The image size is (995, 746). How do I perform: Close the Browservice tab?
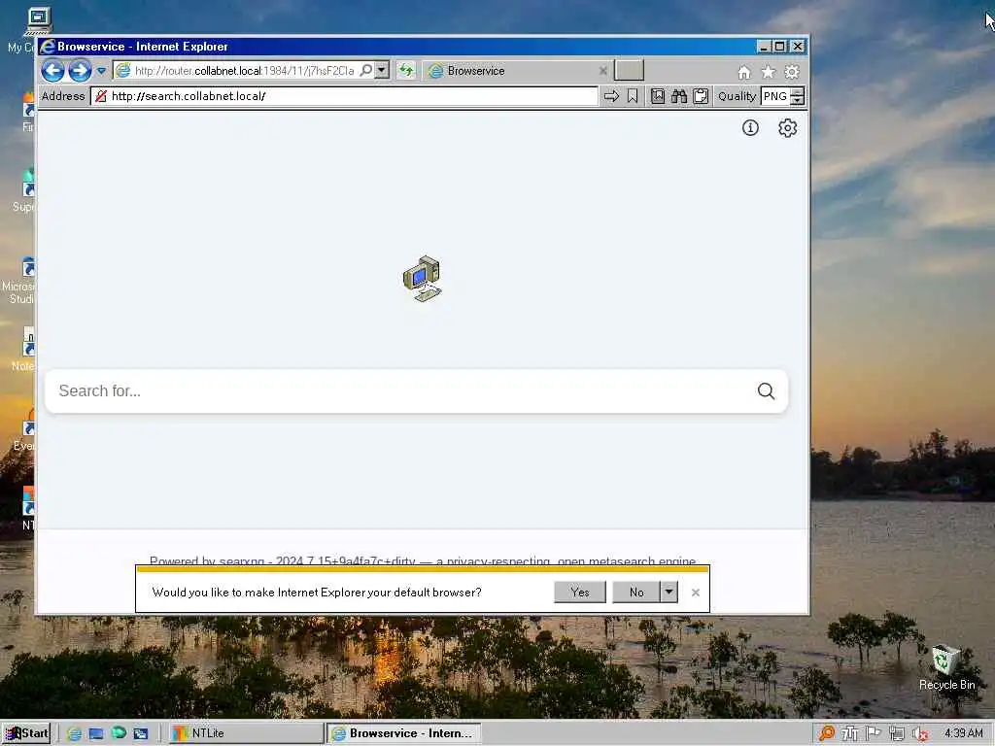[x=602, y=71]
